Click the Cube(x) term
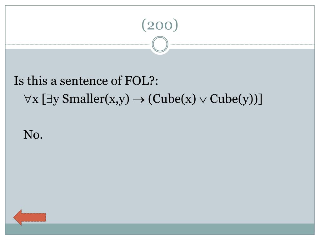The height and width of the screenshot is (240, 320). [x=172, y=99]
